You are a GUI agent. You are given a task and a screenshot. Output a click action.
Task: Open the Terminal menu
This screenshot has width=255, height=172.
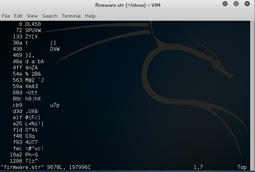click(x=71, y=16)
